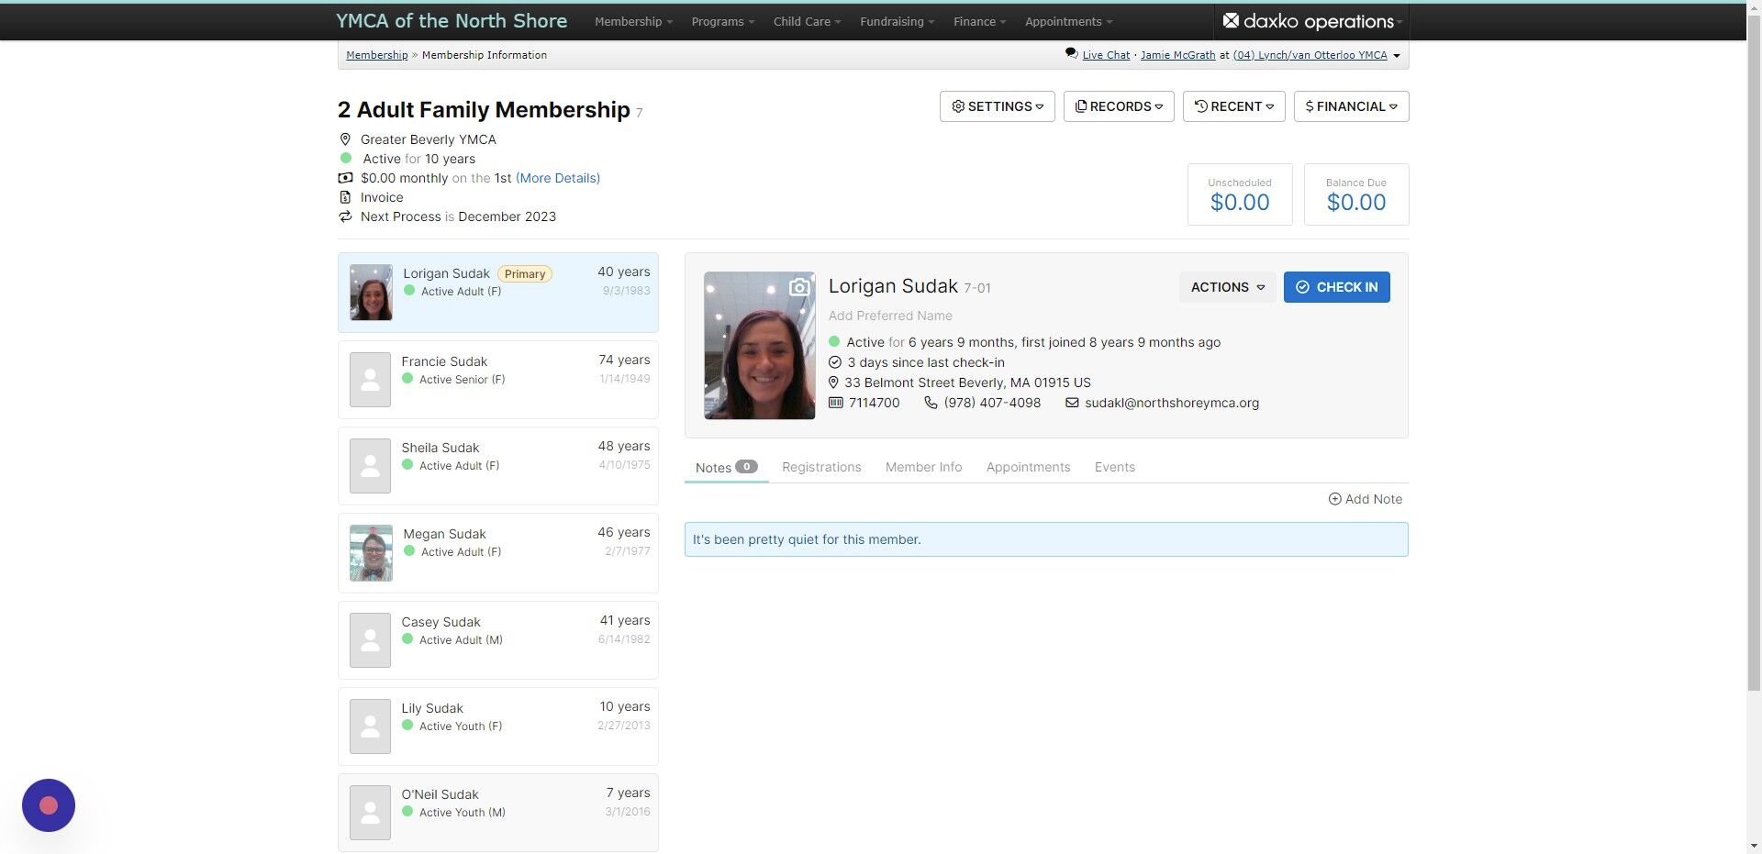Click the map pin icon beside 33 Belmont Street
This screenshot has height=854, width=1762.
[833, 383]
